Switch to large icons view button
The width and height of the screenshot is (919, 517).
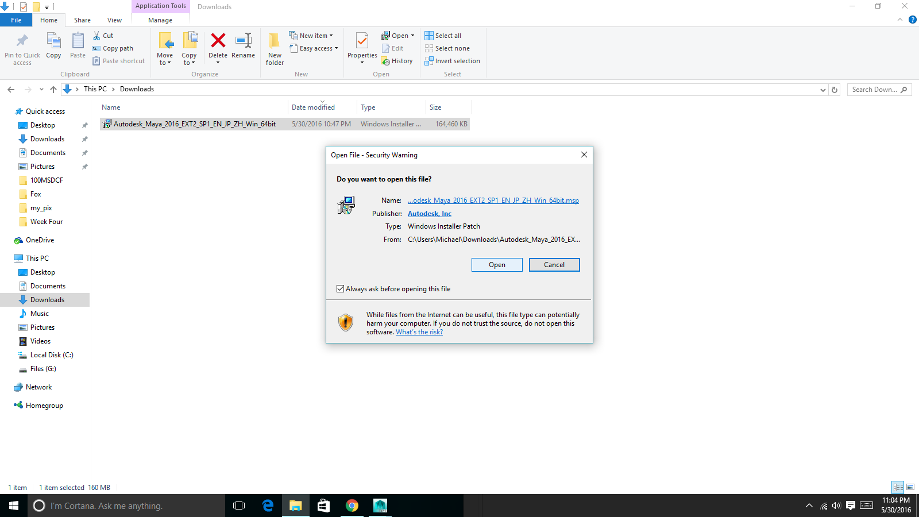tap(910, 487)
